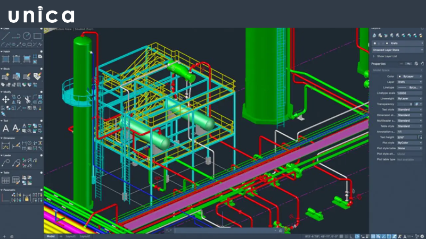426x239 pixels.
Task: Collapse the Draw panel section
Action: click(2, 29)
